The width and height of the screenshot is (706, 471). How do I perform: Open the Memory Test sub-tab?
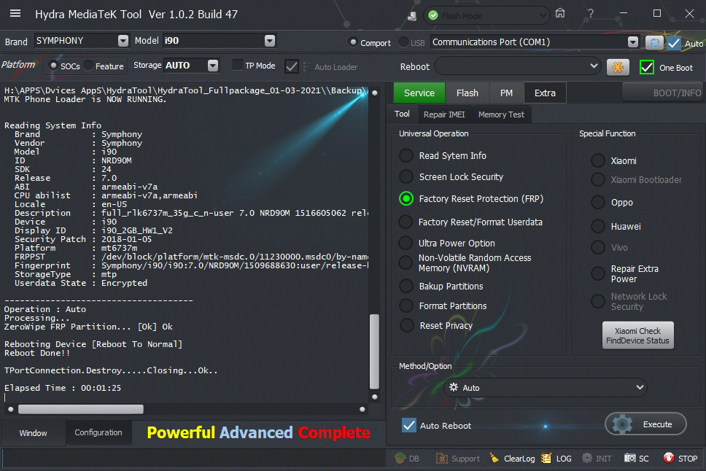coord(501,114)
